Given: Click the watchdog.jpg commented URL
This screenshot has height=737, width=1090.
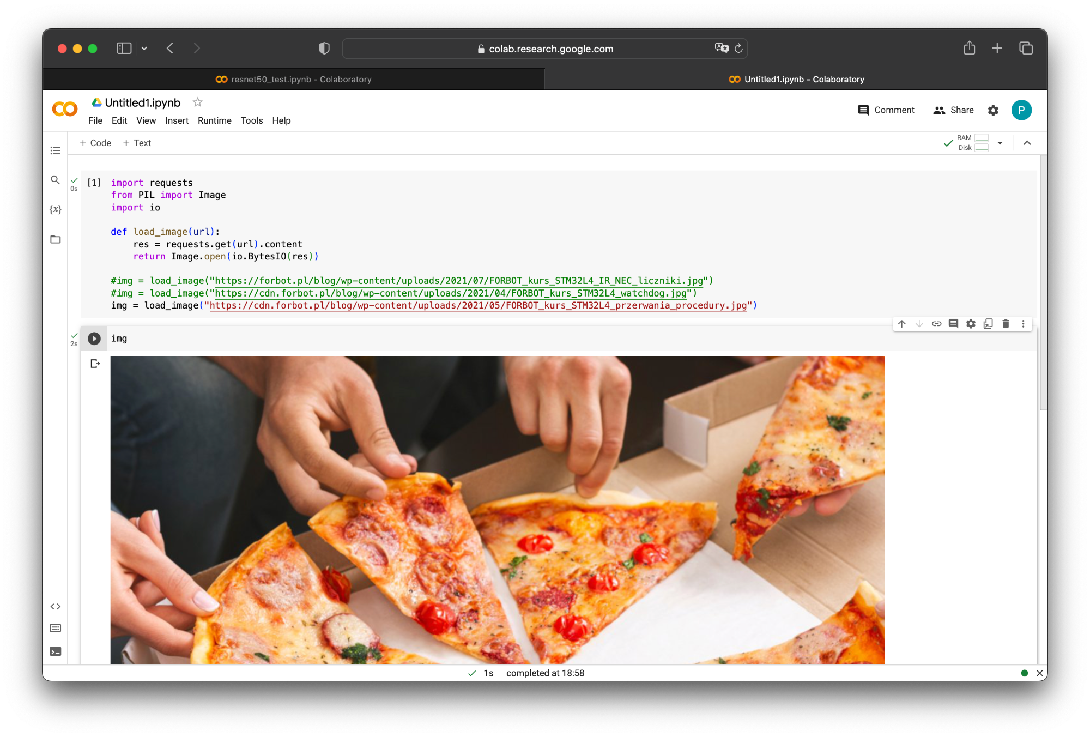Looking at the screenshot, I should (x=451, y=294).
